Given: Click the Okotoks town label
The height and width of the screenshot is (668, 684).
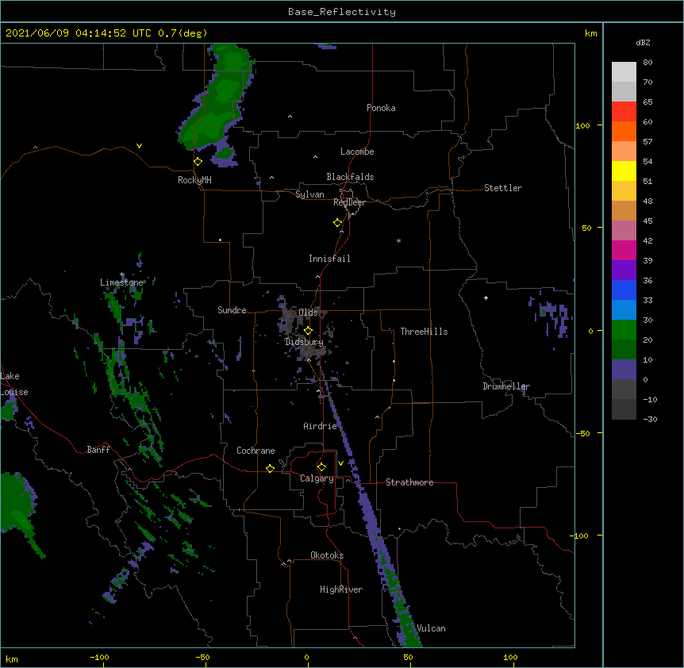Looking at the screenshot, I should (327, 555).
